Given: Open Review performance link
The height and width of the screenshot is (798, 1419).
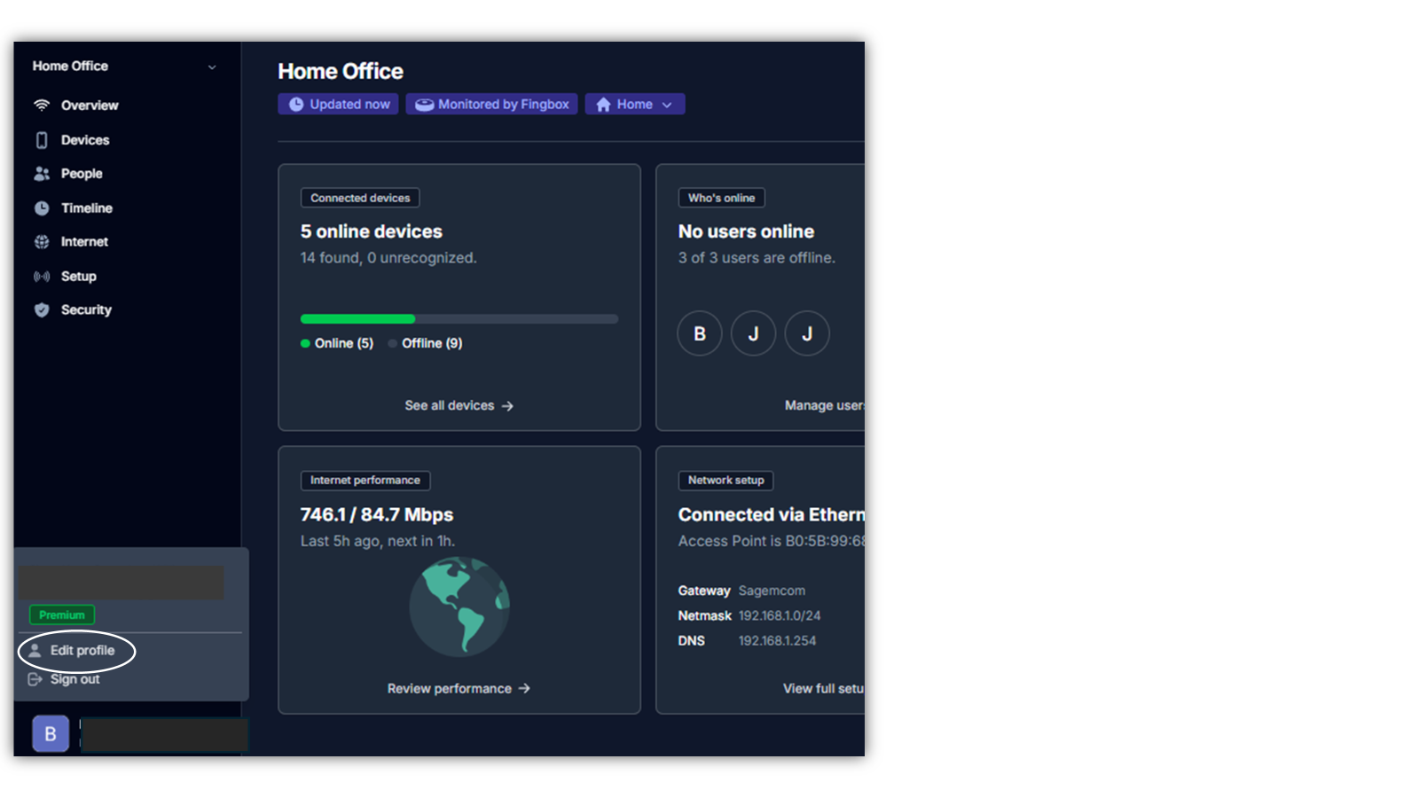Looking at the screenshot, I should (x=459, y=689).
